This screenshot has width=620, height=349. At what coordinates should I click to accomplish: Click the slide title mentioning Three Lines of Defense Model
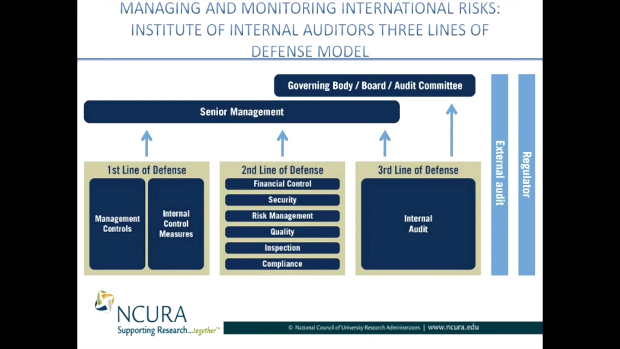tap(310, 30)
